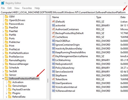
Task: Select the SkipRearm DWORD value icon
Action: pyautogui.click(x=54, y=75)
